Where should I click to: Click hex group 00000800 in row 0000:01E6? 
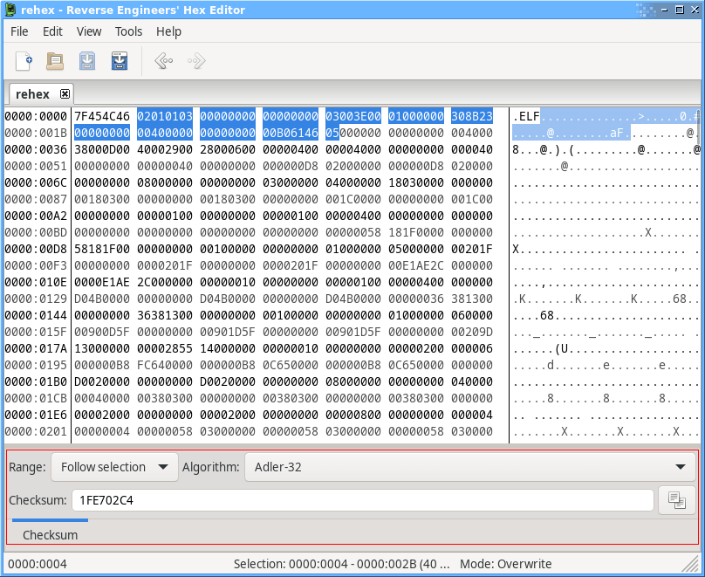pyautogui.click(x=353, y=415)
